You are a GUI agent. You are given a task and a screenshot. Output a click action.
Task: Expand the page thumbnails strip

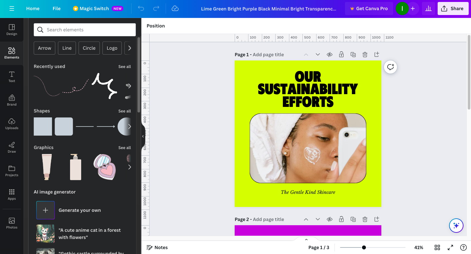[x=306, y=240]
